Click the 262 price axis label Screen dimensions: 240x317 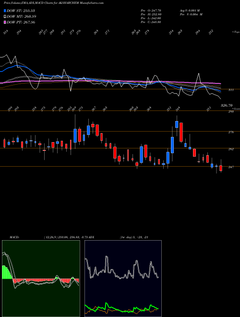(231, 149)
